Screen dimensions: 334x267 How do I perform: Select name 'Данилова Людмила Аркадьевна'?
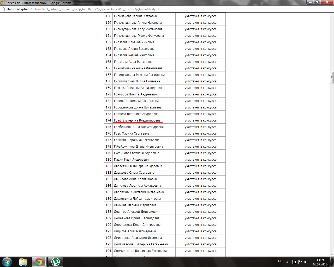click(x=138, y=186)
